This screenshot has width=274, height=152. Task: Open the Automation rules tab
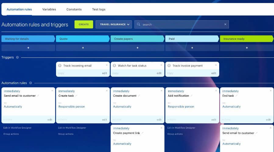[x=19, y=9]
